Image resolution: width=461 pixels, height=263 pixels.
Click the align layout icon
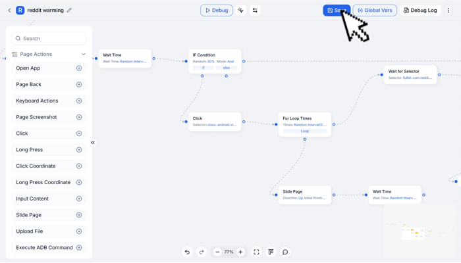(x=271, y=252)
